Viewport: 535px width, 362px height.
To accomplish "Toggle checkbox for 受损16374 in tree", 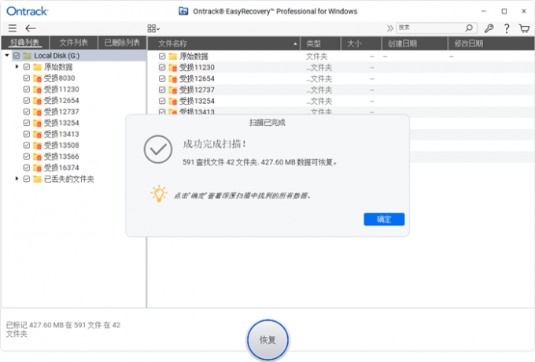I will click(27, 168).
